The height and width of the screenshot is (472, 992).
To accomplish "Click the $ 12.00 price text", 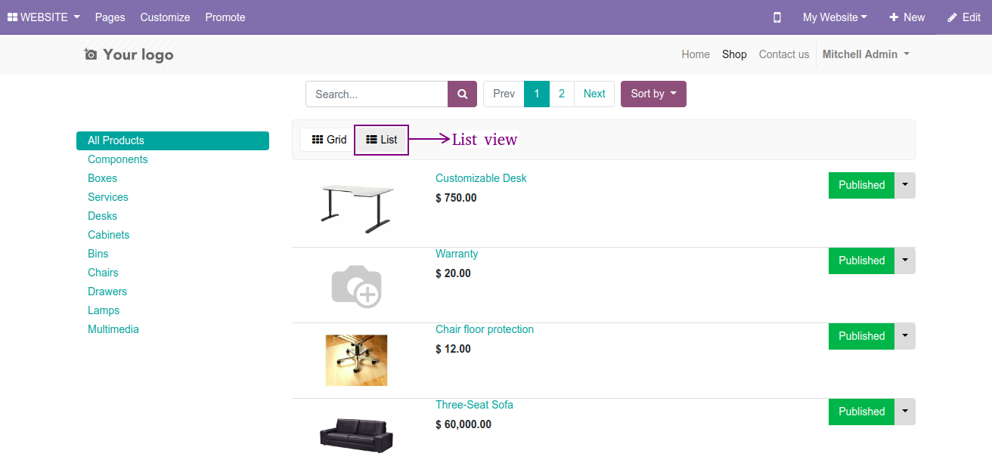I will coord(453,349).
